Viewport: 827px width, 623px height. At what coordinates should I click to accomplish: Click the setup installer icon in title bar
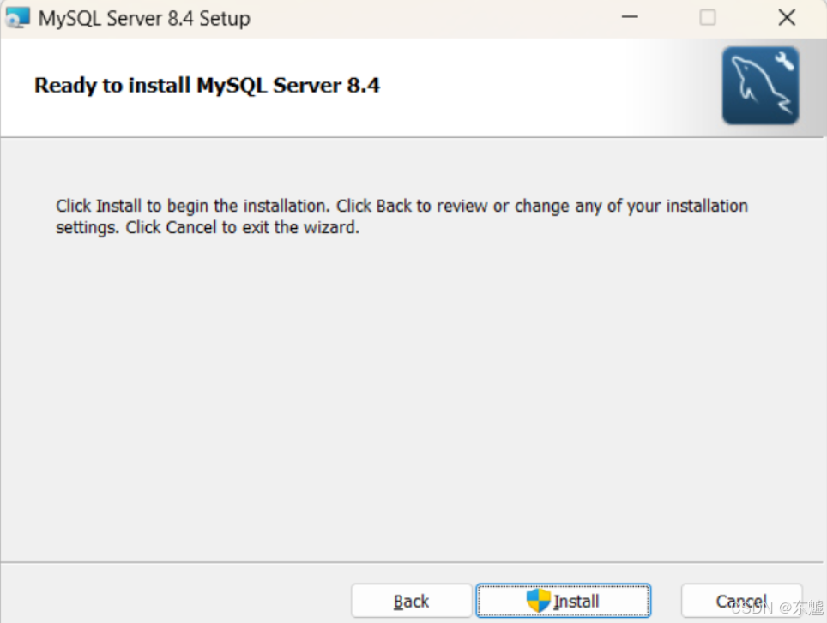click(x=18, y=18)
